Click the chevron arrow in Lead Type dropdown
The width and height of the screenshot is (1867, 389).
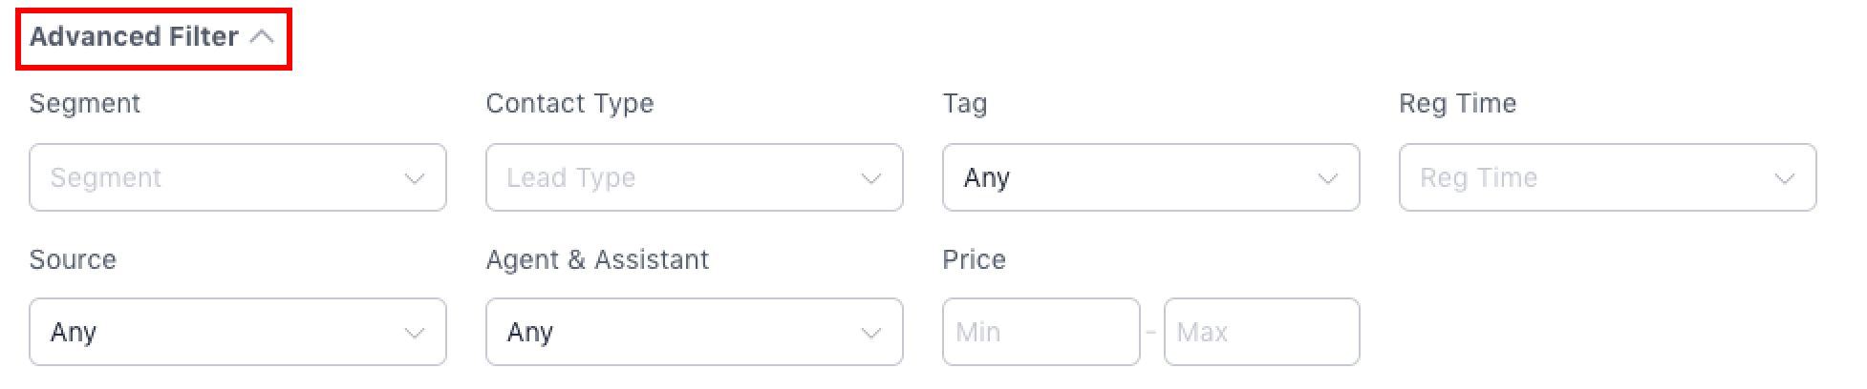pos(871,178)
